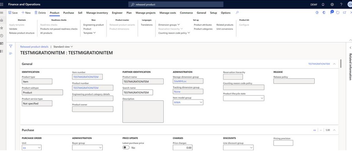The height and width of the screenshot is (155, 352).
Task: Delete the released product
Action: point(40,13)
